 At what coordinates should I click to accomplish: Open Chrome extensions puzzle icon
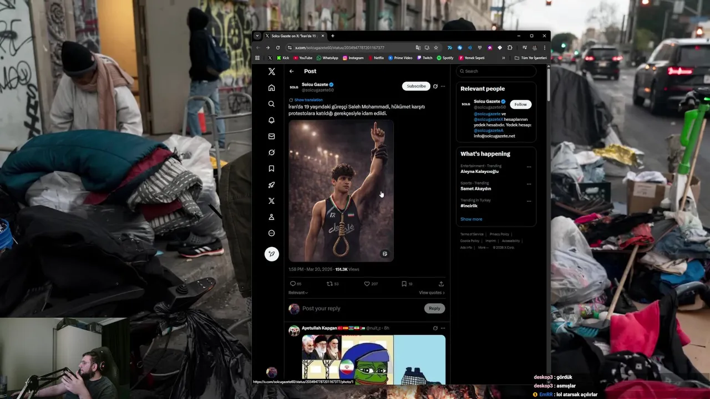coord(510,48)
